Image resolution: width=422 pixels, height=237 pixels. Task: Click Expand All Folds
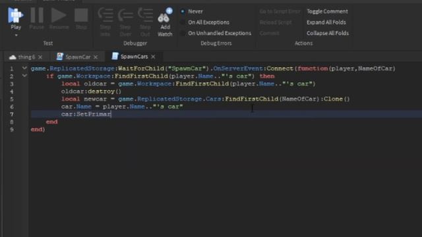click(326, 22)
